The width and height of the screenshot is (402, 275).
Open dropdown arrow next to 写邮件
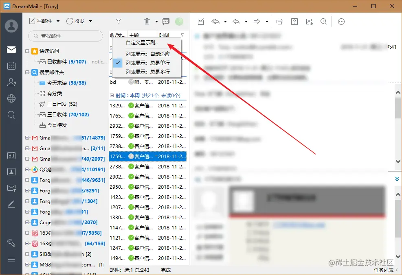(58, 21)
